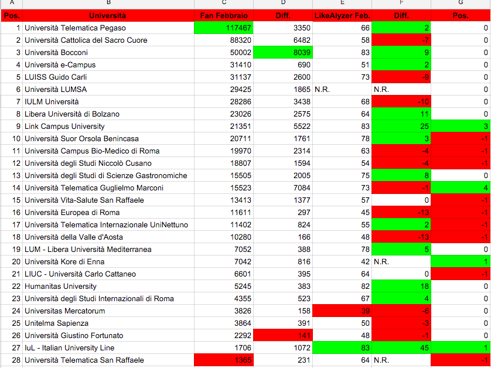Select the Università Kore di Enna cell
Viewport: 491px width, 368px height.
108,261
